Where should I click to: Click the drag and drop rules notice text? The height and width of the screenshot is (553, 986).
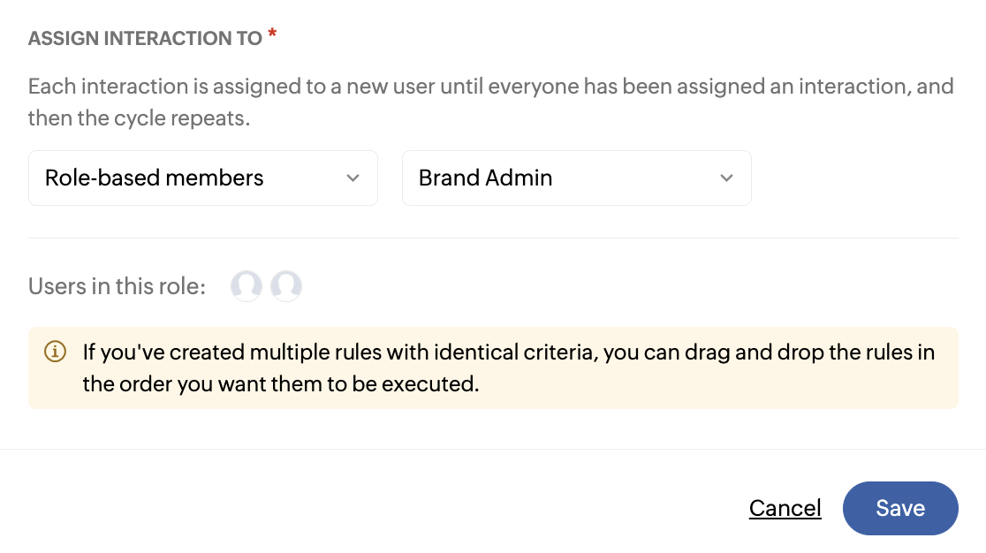coord(508,352)
